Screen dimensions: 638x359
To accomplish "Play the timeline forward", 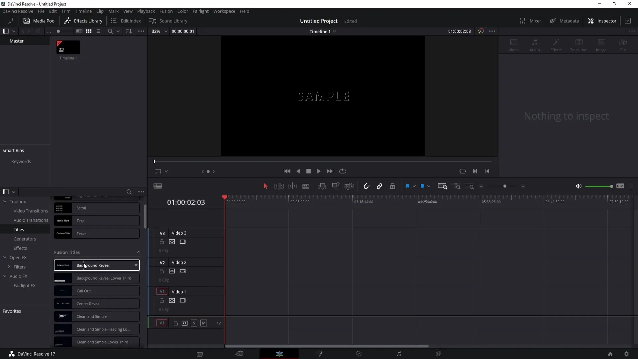I will click(x=319, y=171).
